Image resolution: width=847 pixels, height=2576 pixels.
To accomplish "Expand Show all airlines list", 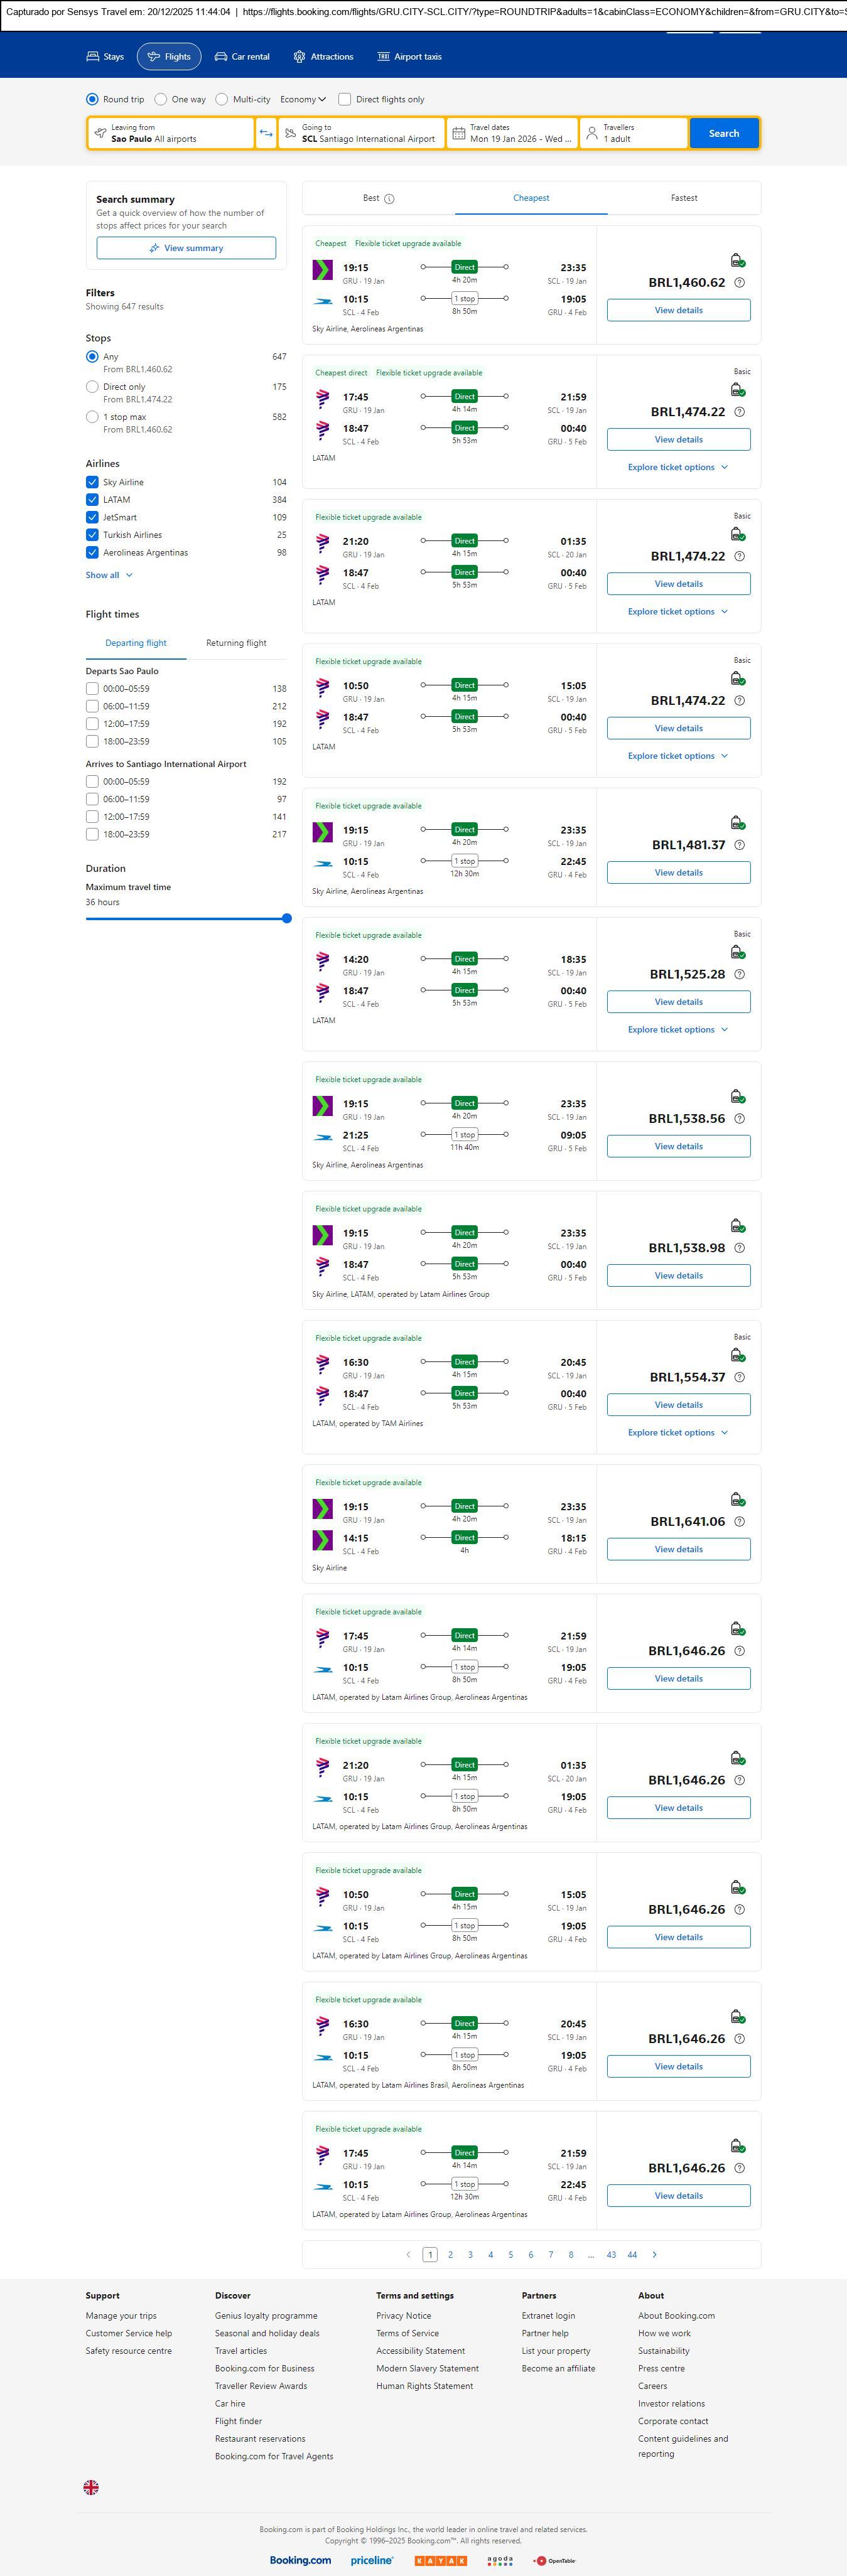I will (109, 575).
